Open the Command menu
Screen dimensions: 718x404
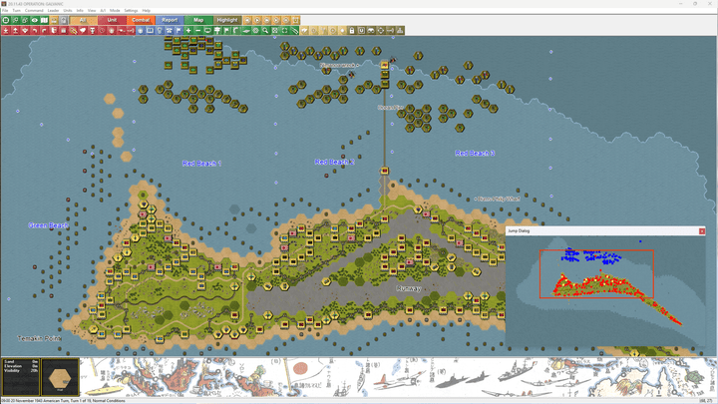click(34, 10)
